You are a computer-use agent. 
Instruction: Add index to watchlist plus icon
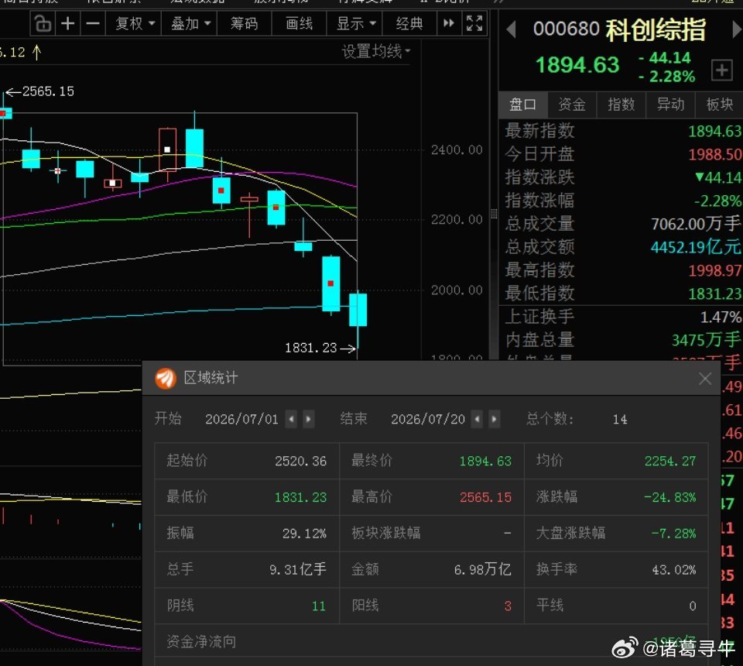[721, 70]
